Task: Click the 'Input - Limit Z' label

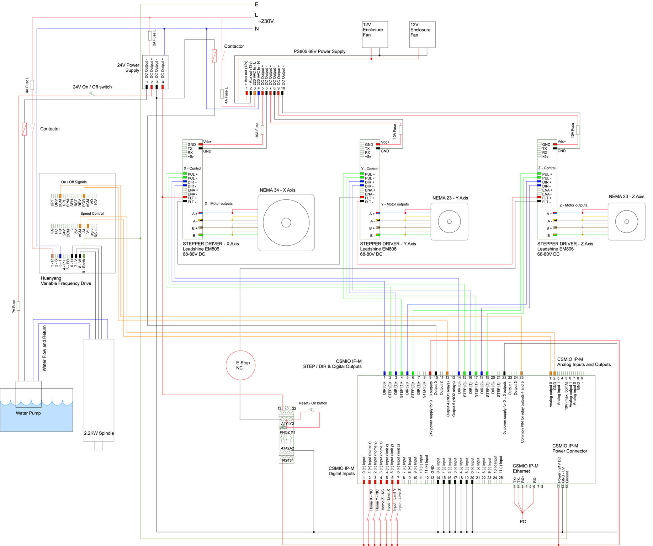Action: (x=400, y=500)
